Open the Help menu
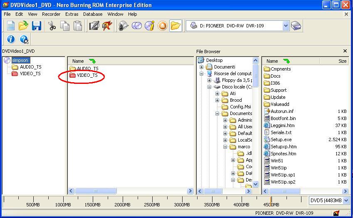This screenshot has height=218, width=353. (x=133, y=14)
